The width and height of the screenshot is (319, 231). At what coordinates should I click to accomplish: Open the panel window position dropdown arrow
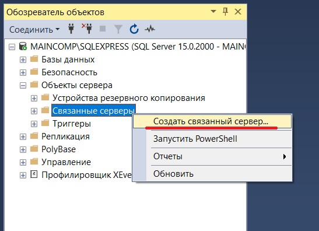pyautogui.click(x=213, y=12)
